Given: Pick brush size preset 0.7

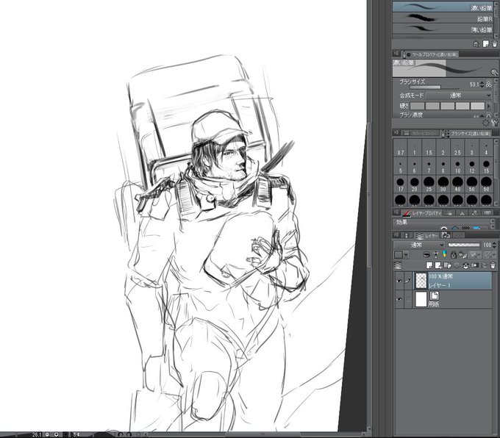Looking at the screenshot, I should coord(401,149).
